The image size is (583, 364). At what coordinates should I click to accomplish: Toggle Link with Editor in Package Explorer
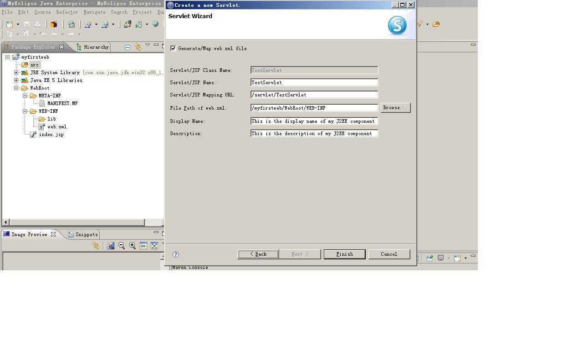coord(138,47)
